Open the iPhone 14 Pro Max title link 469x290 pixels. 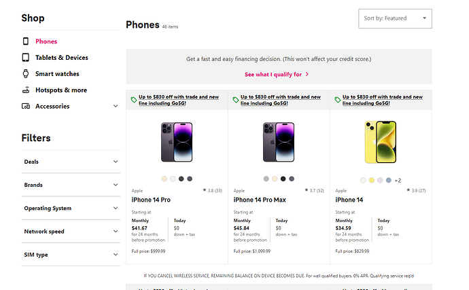click(x=263, y=200)
